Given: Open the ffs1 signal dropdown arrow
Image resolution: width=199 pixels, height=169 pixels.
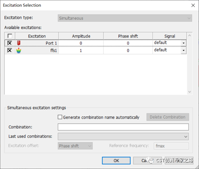Looking at the screenshot, I should (183, 50).
